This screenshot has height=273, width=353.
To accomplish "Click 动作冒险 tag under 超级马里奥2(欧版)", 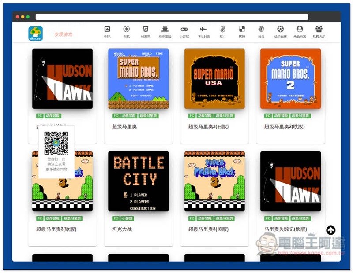I will (281, 116).
